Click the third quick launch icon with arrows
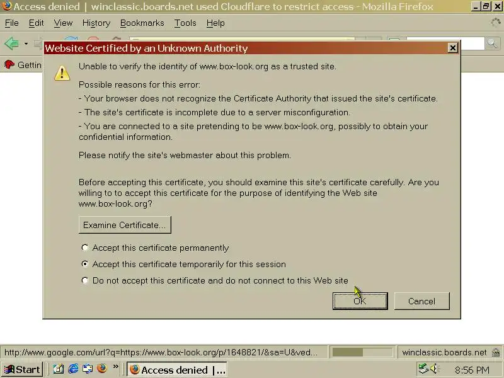The image size is (504, 378). [88, 369]
